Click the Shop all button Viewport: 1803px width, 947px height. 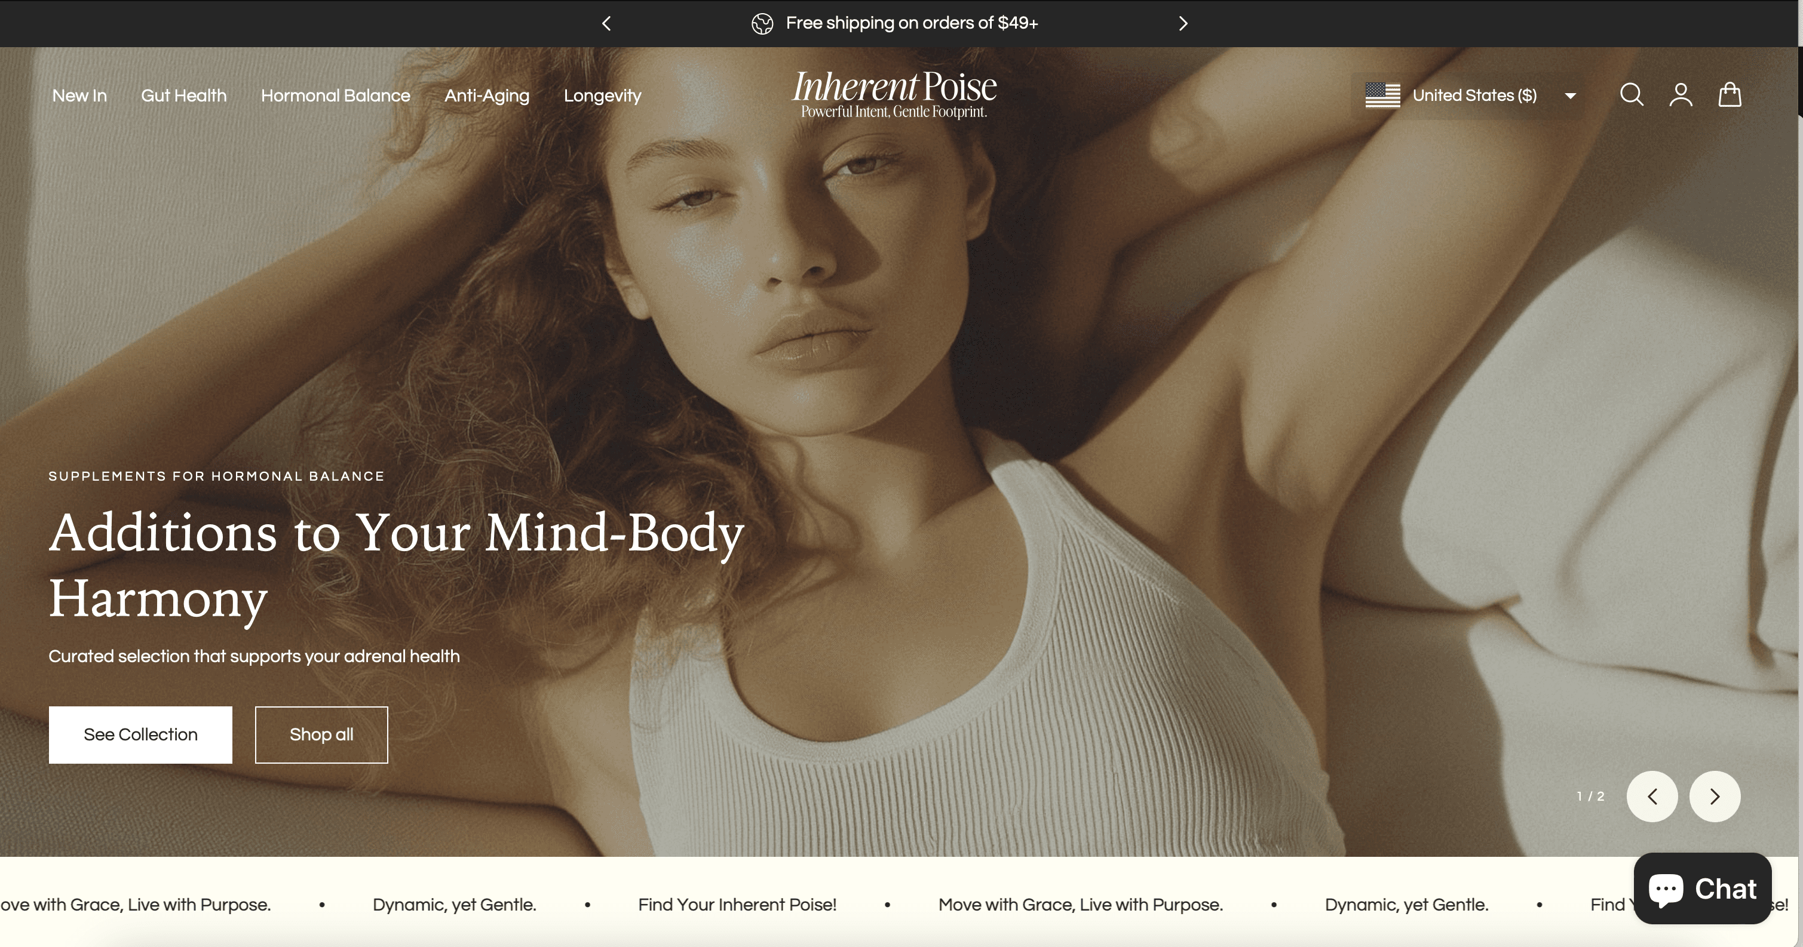[321, 734]
